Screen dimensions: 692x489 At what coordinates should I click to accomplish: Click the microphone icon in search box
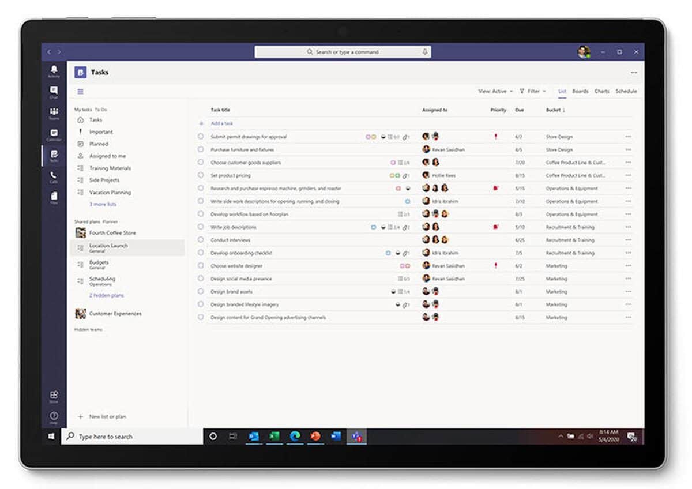425,52
